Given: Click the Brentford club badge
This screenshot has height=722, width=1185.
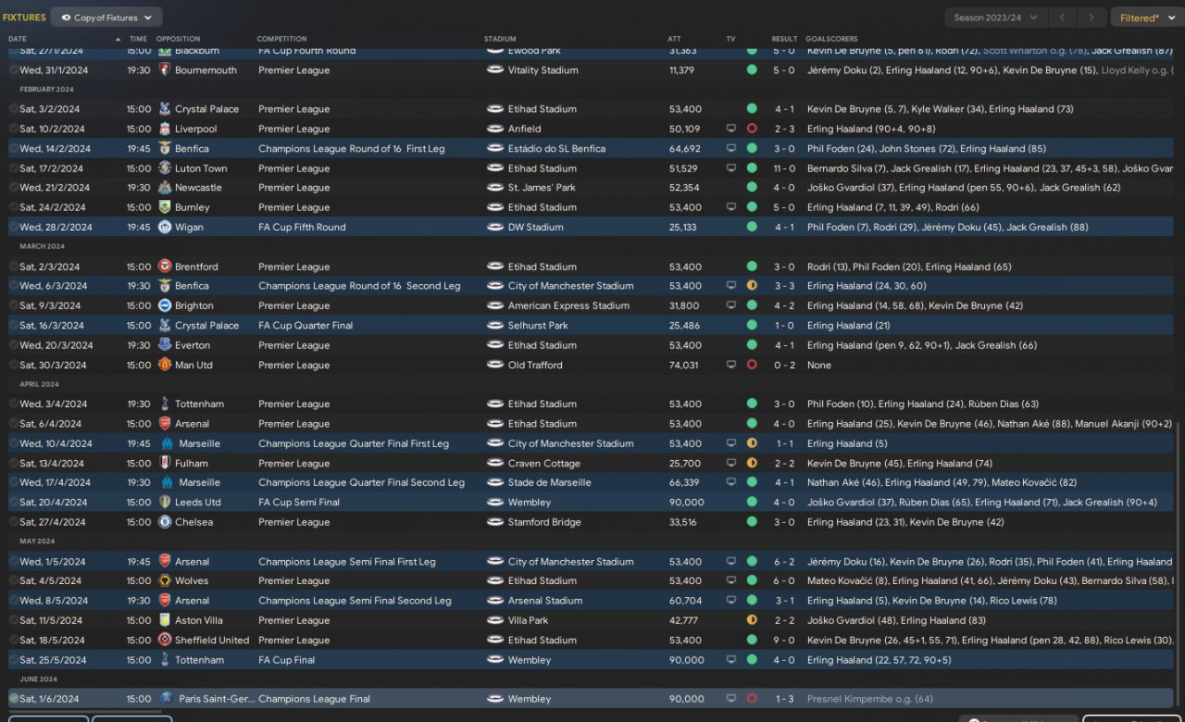Looking at the screenshot, I should 165,267.
